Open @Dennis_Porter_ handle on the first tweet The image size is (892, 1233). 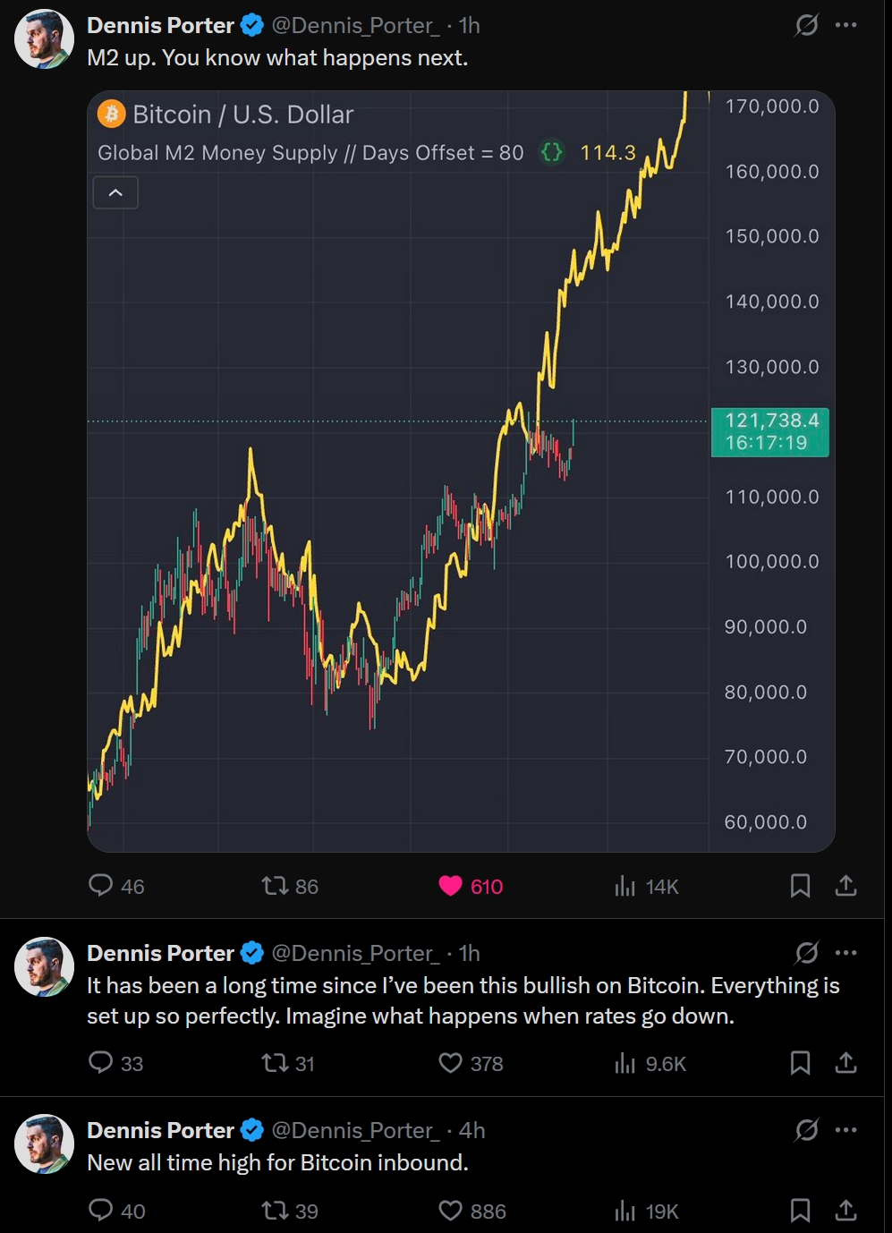(x=355, y=25)
